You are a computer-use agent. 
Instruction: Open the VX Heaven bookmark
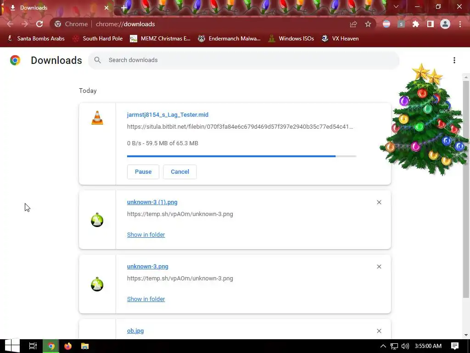[x=340, y=39]
